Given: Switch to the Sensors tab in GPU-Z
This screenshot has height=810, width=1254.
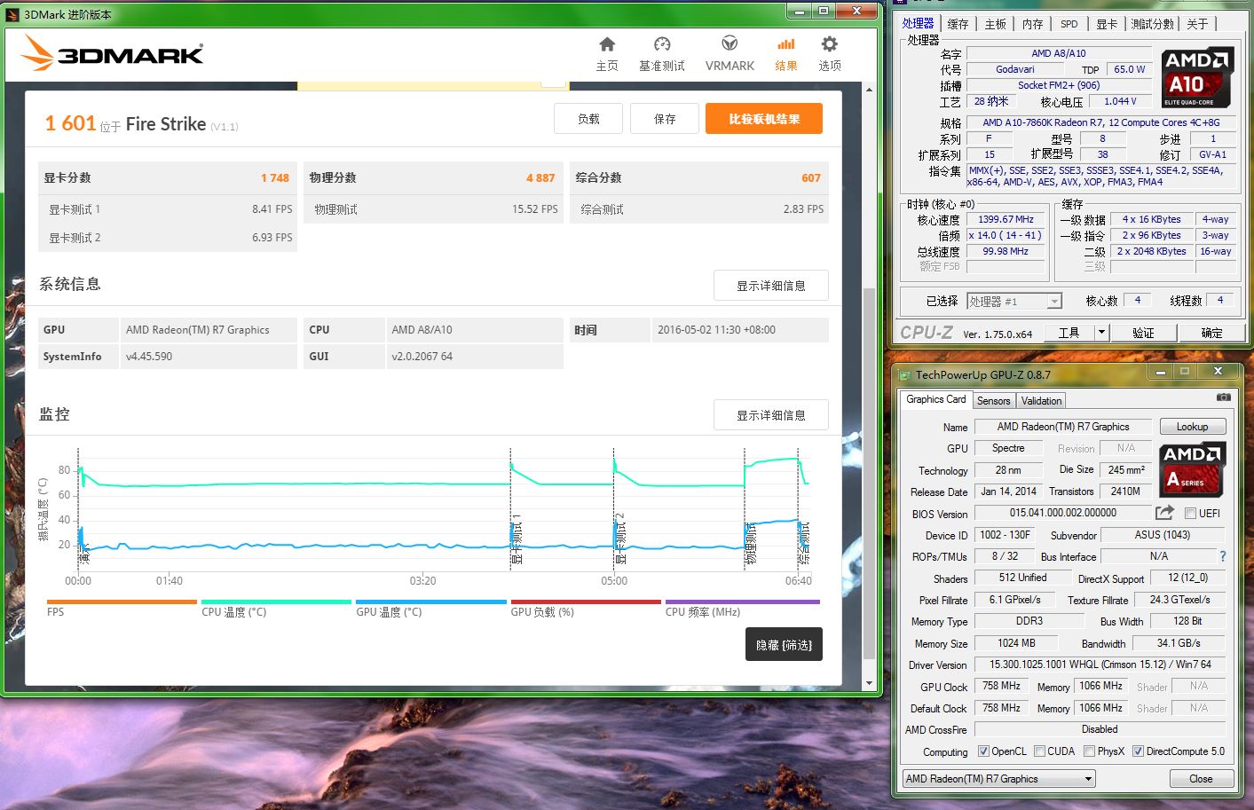Looking at the screenshot, I should pos(993,400).
